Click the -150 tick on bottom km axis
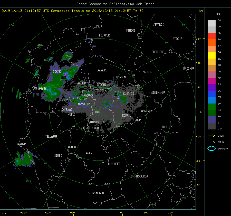The image size is (231, 216). click(x=23, y=212)
